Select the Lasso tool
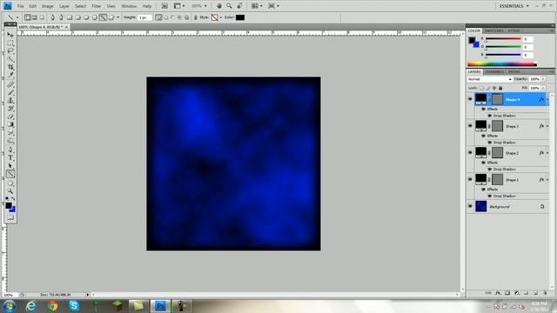 10,51
